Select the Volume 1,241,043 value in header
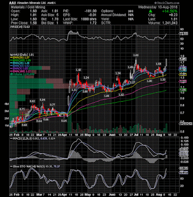193x197 pixels. [163, 23]
